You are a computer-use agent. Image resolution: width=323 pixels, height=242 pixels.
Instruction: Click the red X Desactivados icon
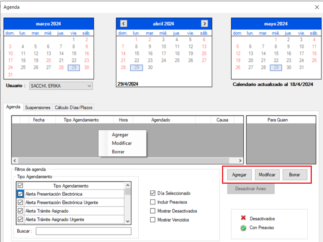coord(243,218)
